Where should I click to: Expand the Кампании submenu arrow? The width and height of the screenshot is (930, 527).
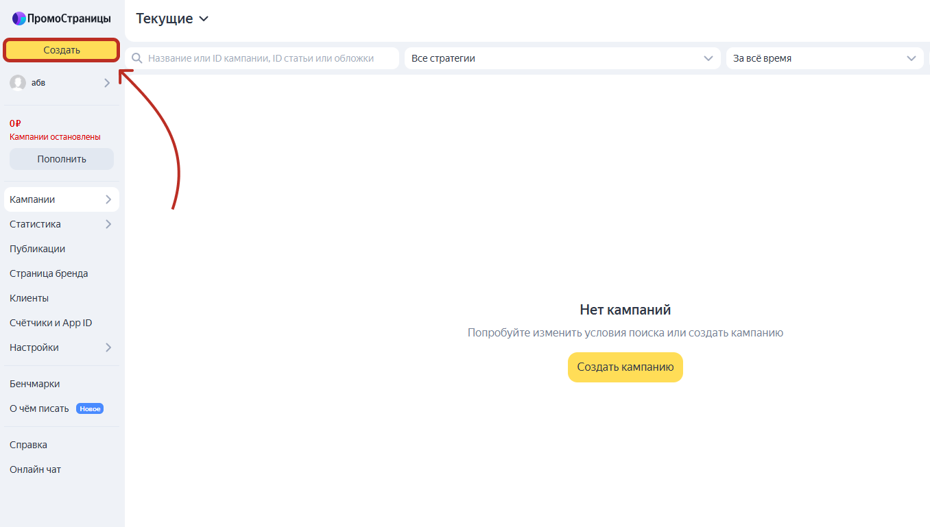[x=108, y=199]
